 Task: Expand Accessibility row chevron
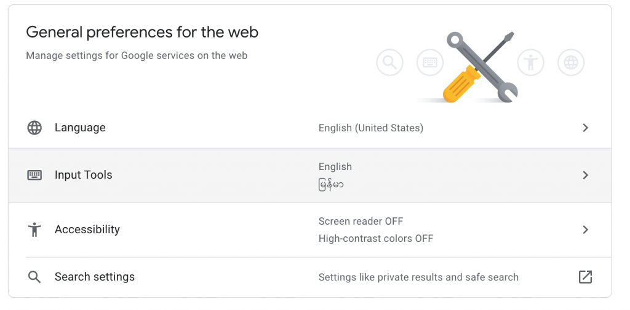coord(586,230)
